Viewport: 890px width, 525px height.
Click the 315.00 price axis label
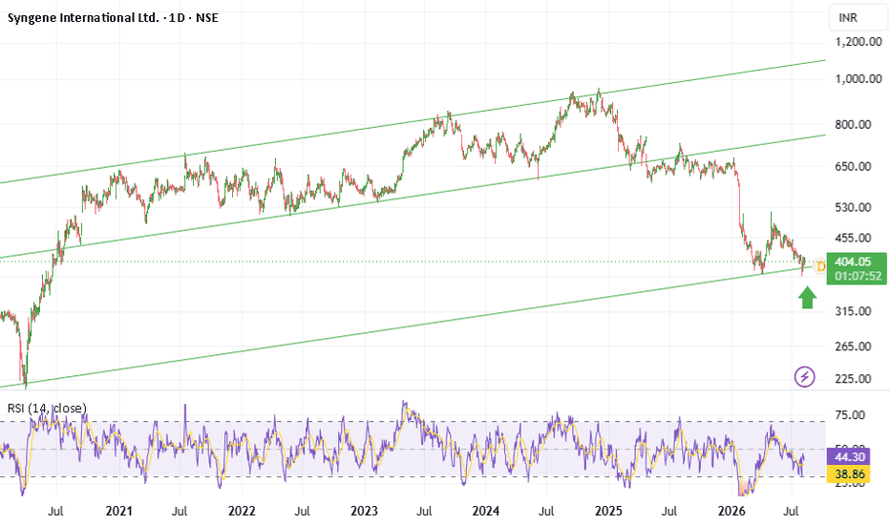[853, 311]
